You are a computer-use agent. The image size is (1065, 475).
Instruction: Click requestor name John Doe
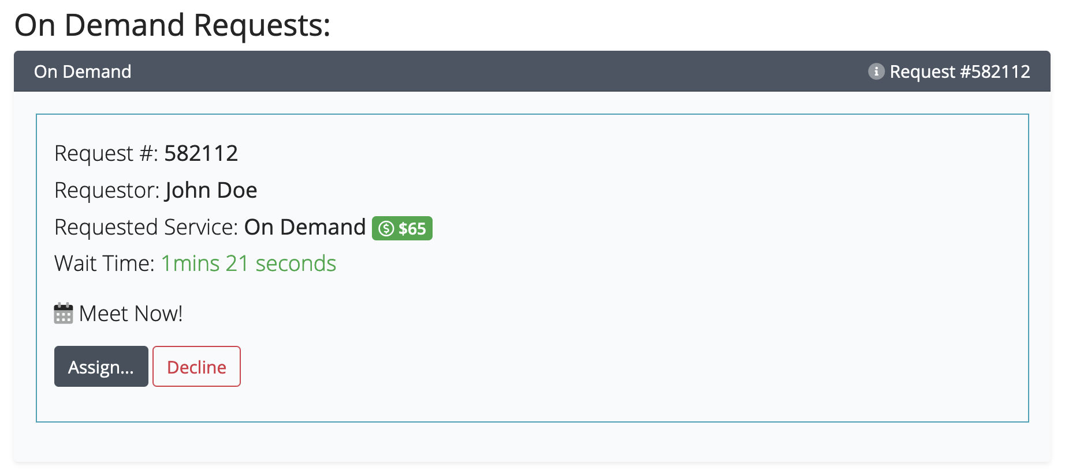211,190
